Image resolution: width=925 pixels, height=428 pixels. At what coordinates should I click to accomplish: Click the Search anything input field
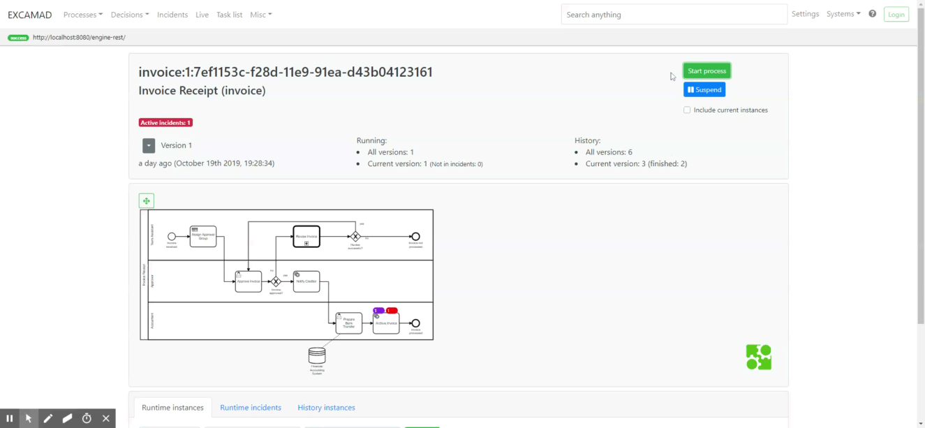(674, 14)
